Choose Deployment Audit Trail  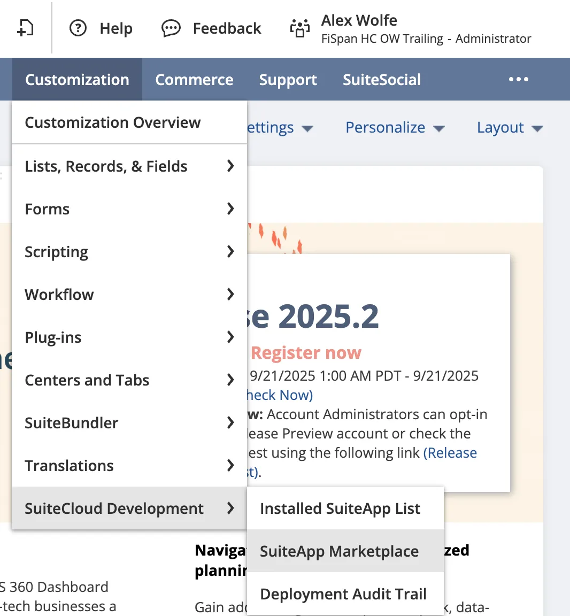(345, 594)
